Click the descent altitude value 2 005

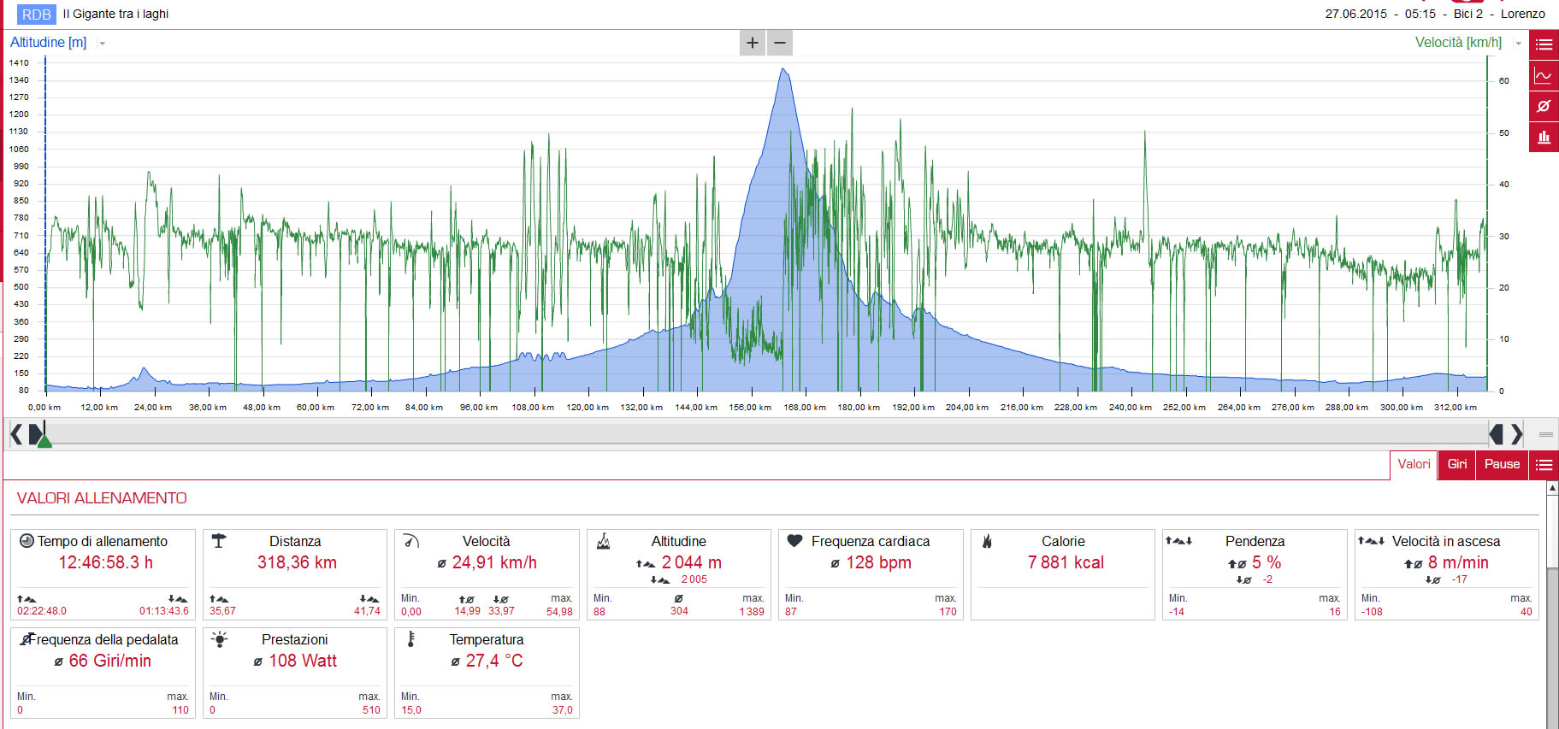[694, 579]
